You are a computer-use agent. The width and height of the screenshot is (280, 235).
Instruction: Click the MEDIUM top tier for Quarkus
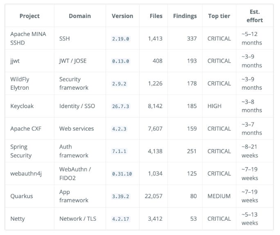point(219,196)
